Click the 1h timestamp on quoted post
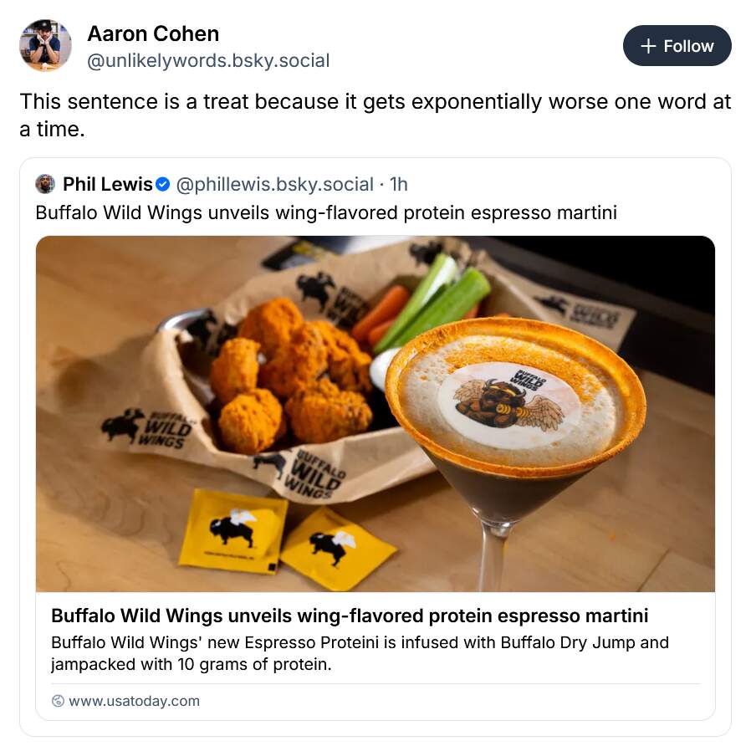The width and height of the screenshot is (751, 746). pos(398,184)
